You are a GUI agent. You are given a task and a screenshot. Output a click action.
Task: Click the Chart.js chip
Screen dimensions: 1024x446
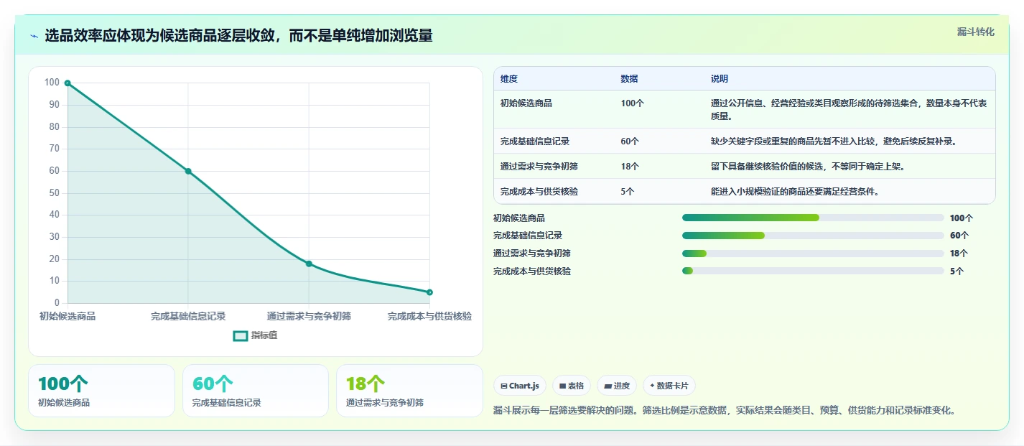pos(520,386)
